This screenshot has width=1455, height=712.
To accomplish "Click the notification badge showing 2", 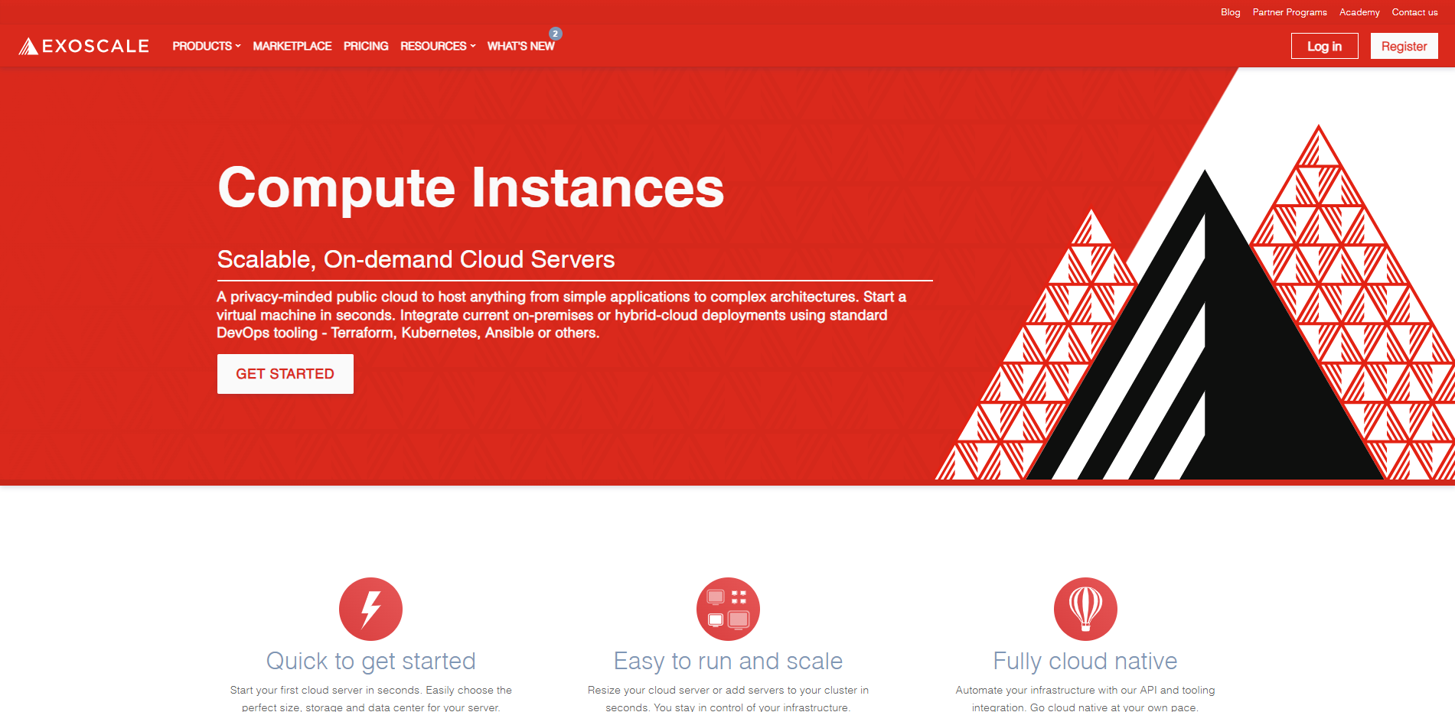I will 556,34.
